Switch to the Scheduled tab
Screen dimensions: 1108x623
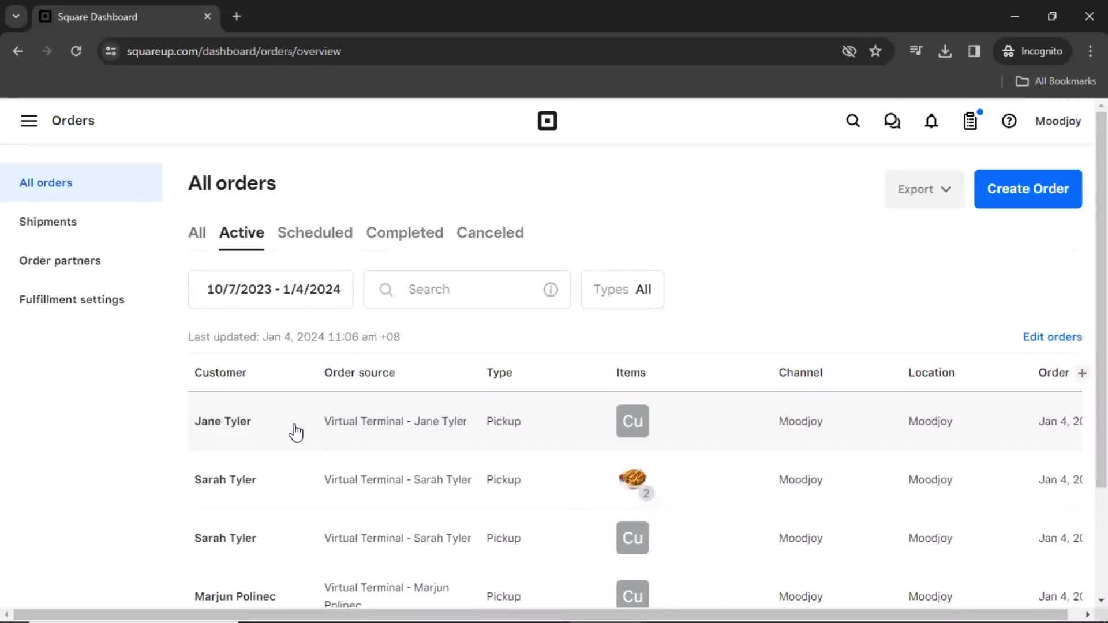click(x=315, y=232)
